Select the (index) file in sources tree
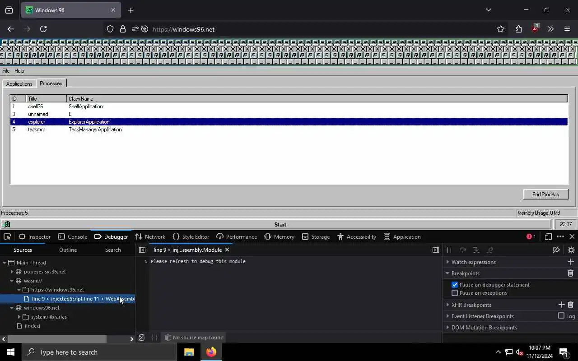Viewport: 578px width, 361px height. pyautogui.click(x=33, y=326)
